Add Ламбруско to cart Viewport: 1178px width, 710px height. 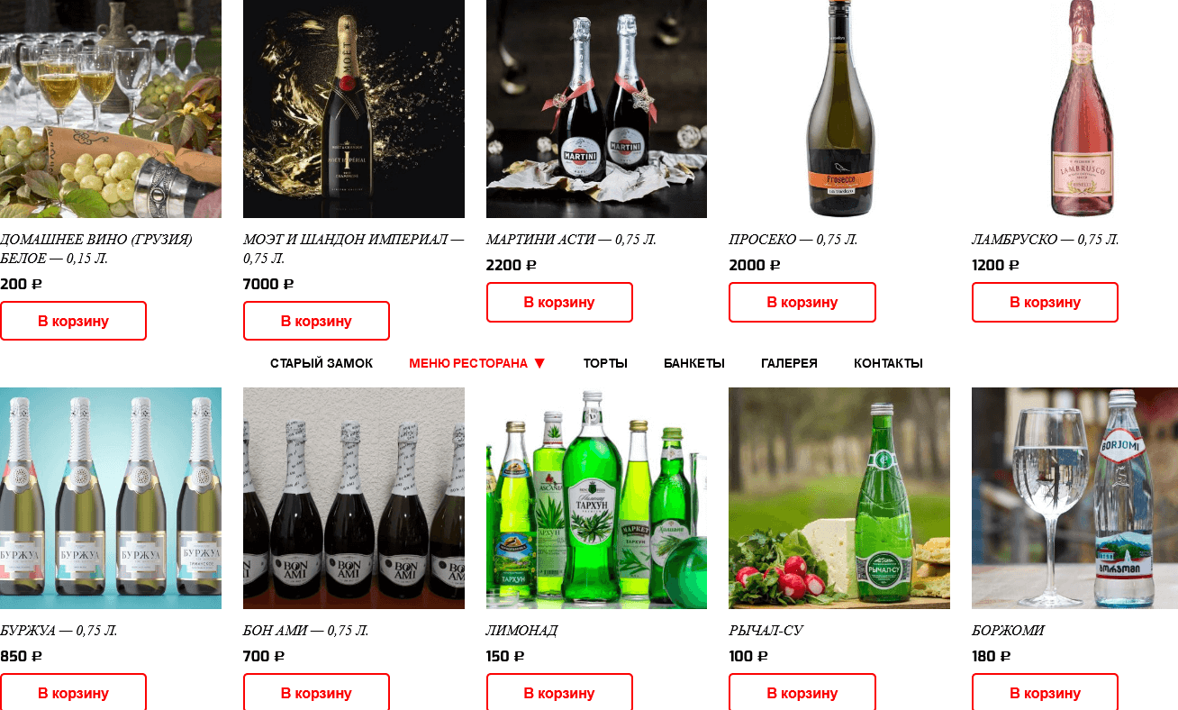pos(1045,302)
